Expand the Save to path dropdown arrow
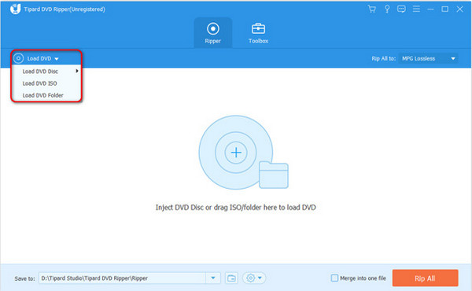This screenshot has width=472, height=291. click(x=213, y=278)
